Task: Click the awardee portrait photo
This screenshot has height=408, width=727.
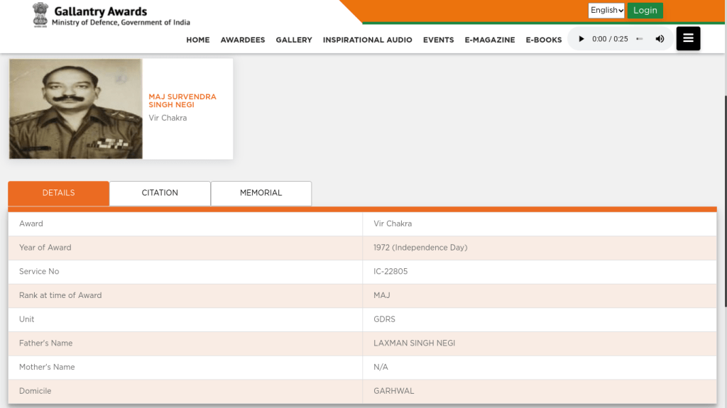Action: (x=76, y=109)
